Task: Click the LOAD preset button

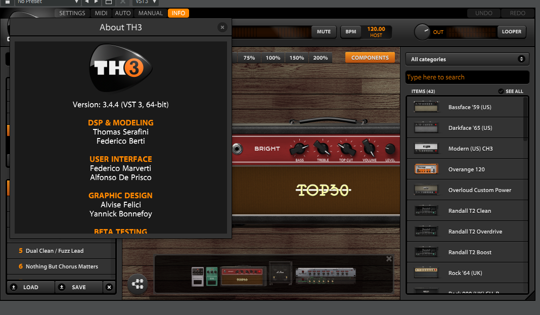Action: click(31, 287)
